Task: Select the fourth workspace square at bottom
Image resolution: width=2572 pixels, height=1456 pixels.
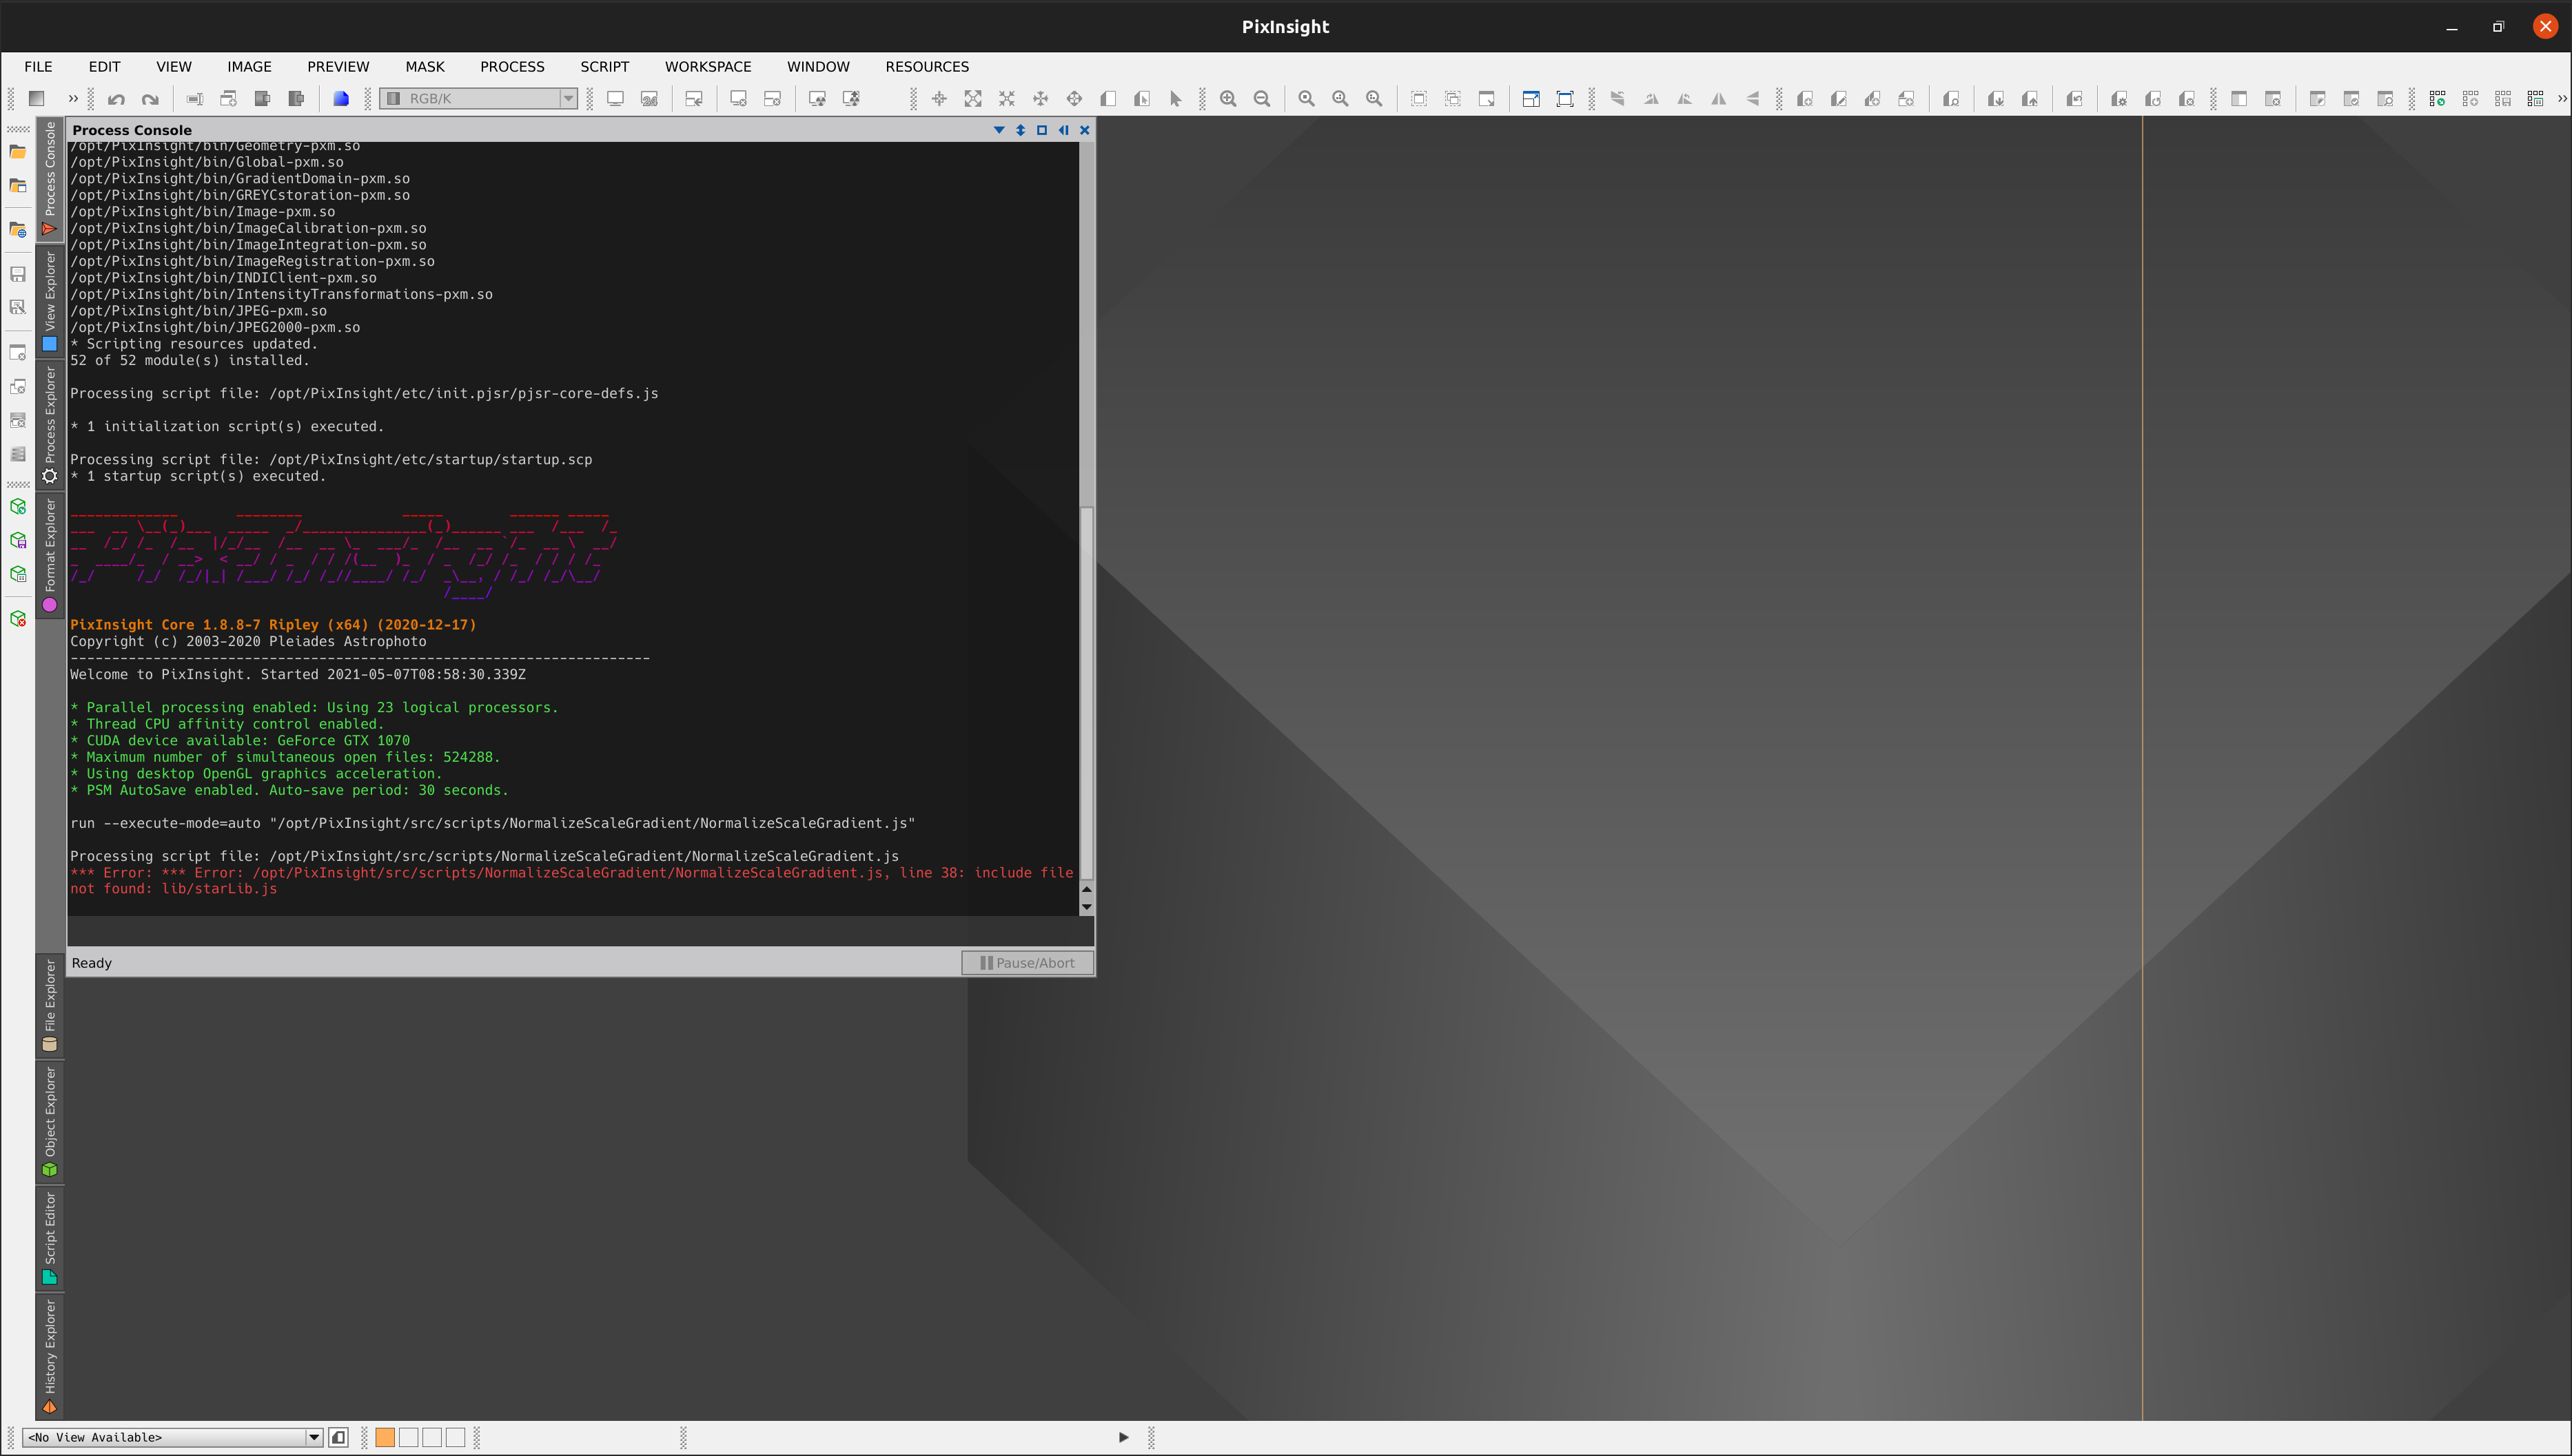Action: [x=455, y=1437]
